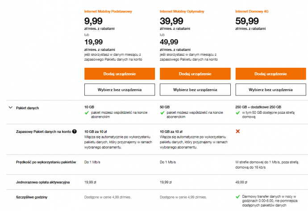Open Internet Mobilny Optymalny plan title
308x211 pixels.
tap(182, 12)
